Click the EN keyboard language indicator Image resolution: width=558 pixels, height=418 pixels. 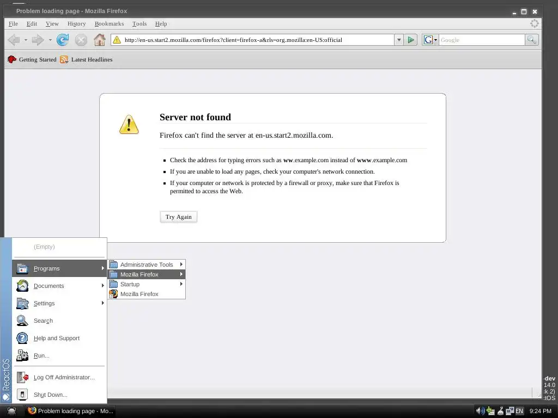[x=519, y=411]
